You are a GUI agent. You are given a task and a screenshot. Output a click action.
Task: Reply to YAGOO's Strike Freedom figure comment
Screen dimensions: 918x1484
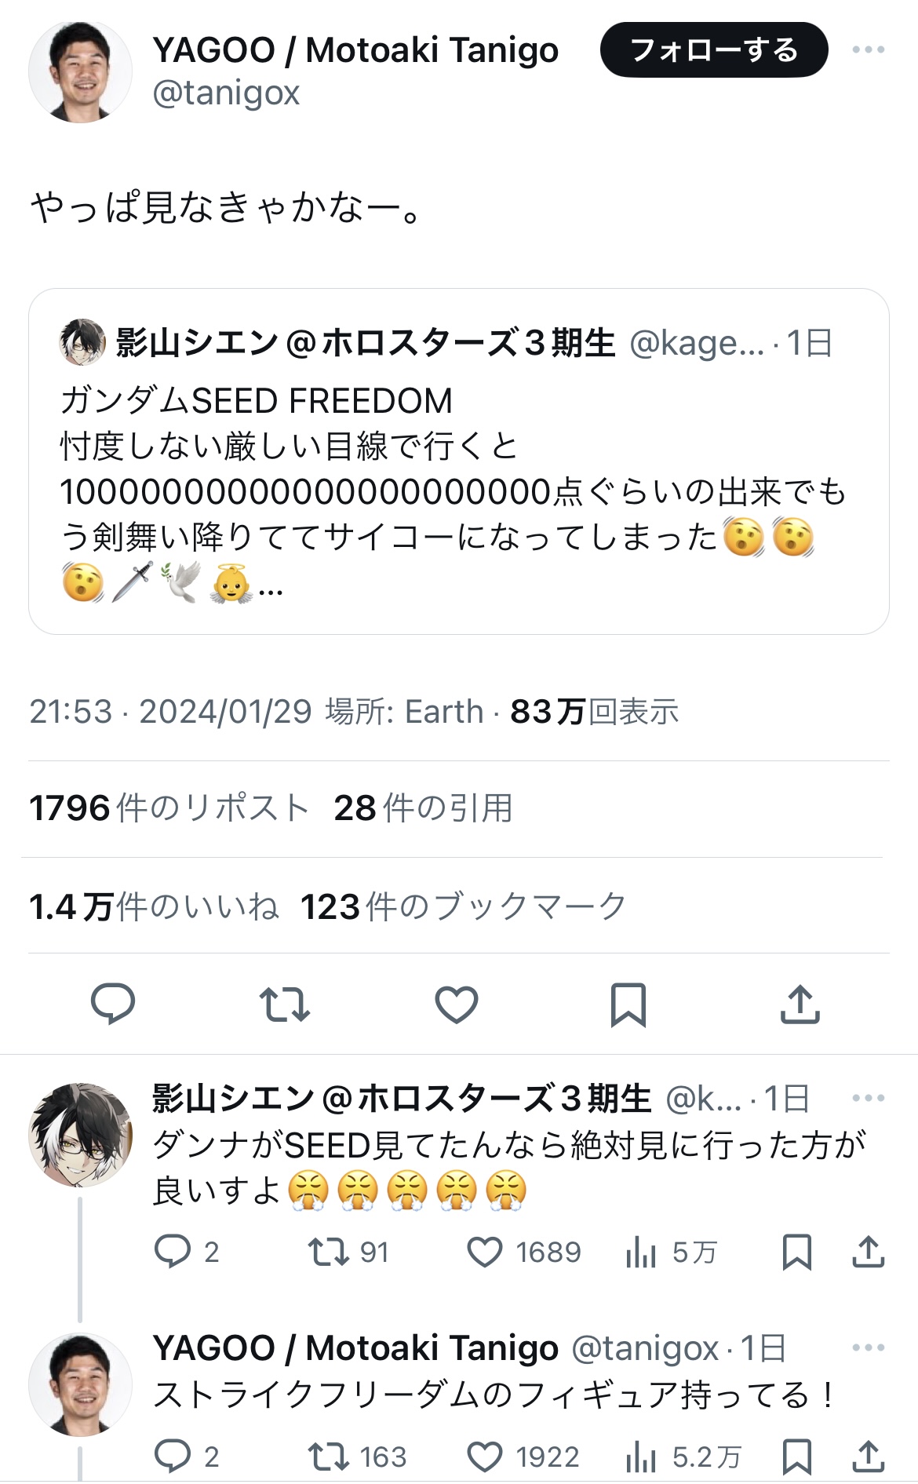[173, 1457]
